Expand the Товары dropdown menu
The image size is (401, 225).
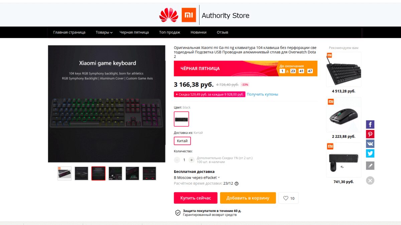pyautogui.click(x=104, y=32)
